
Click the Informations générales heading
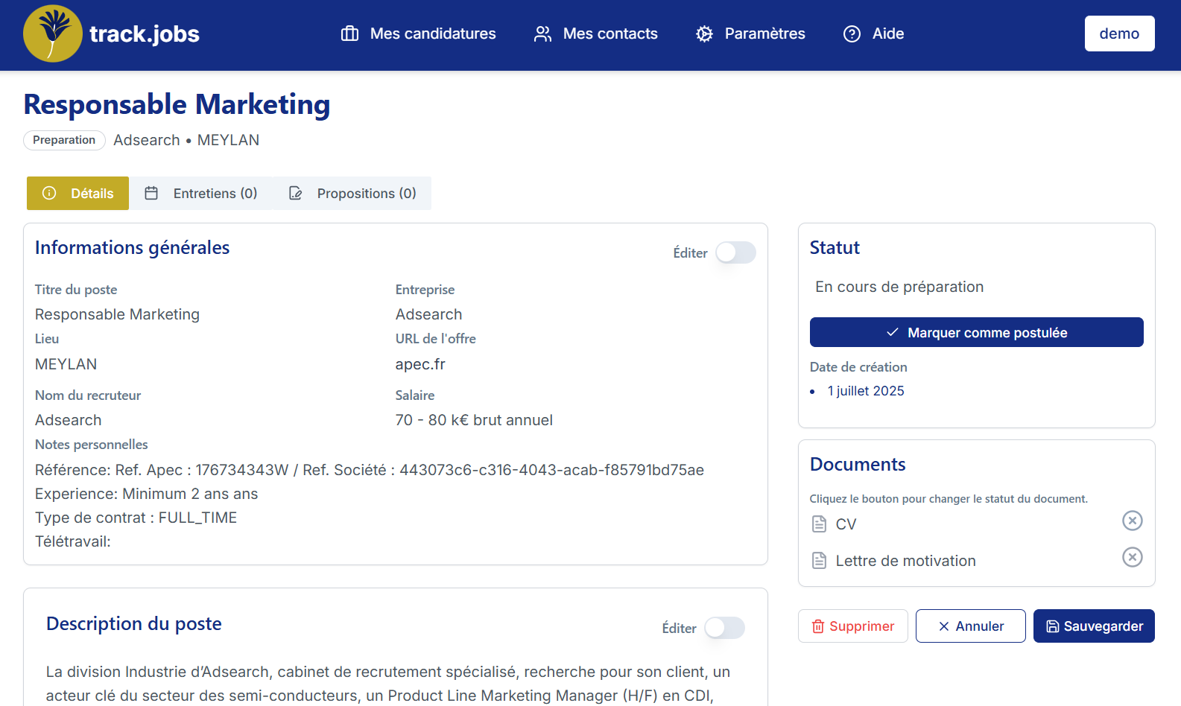coord(132,247)
